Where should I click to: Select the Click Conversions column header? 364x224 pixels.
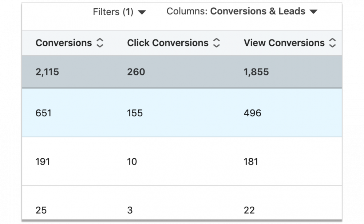[167, 43]
